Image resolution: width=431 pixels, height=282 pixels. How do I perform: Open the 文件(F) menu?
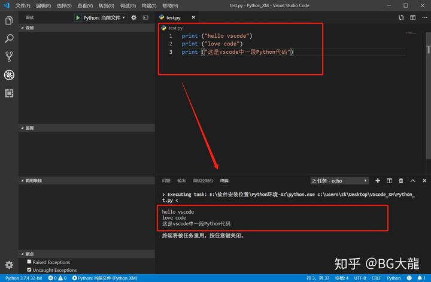(x=23, y=5)
